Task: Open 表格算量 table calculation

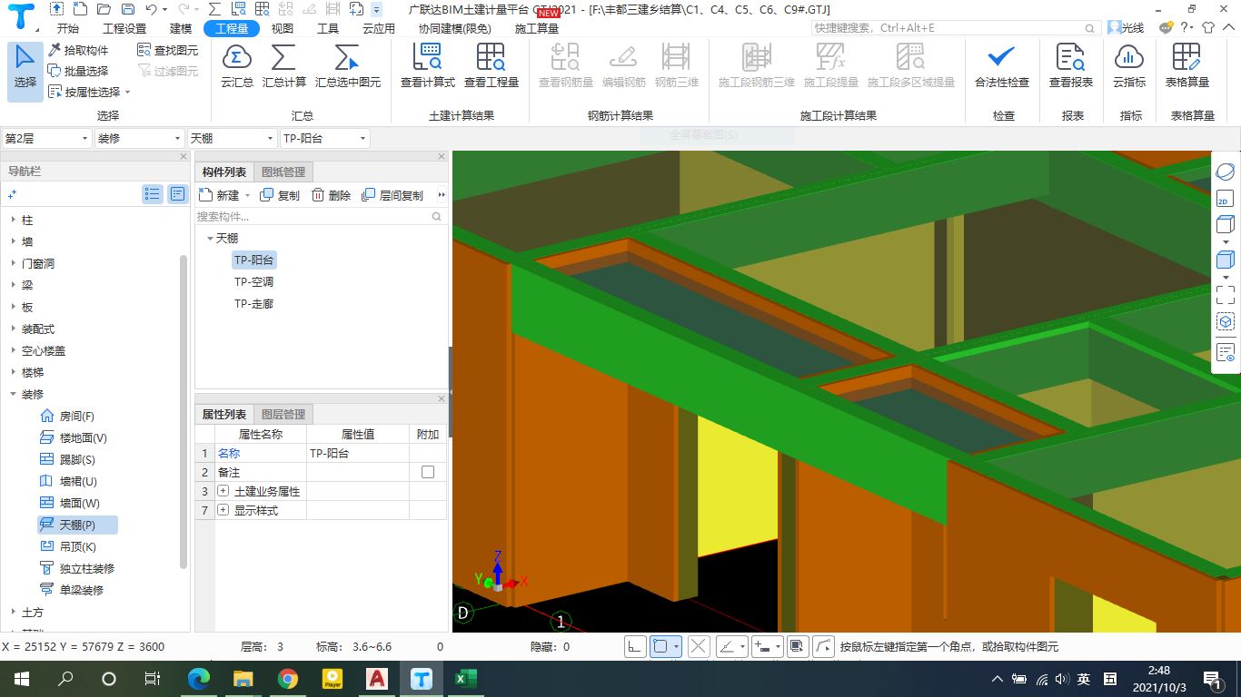Action: pos(1186,66)
